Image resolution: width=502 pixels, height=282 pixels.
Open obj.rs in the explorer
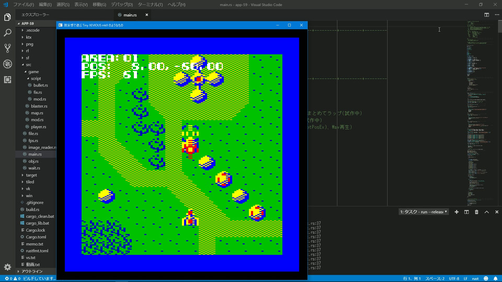[x=33, y=161]
